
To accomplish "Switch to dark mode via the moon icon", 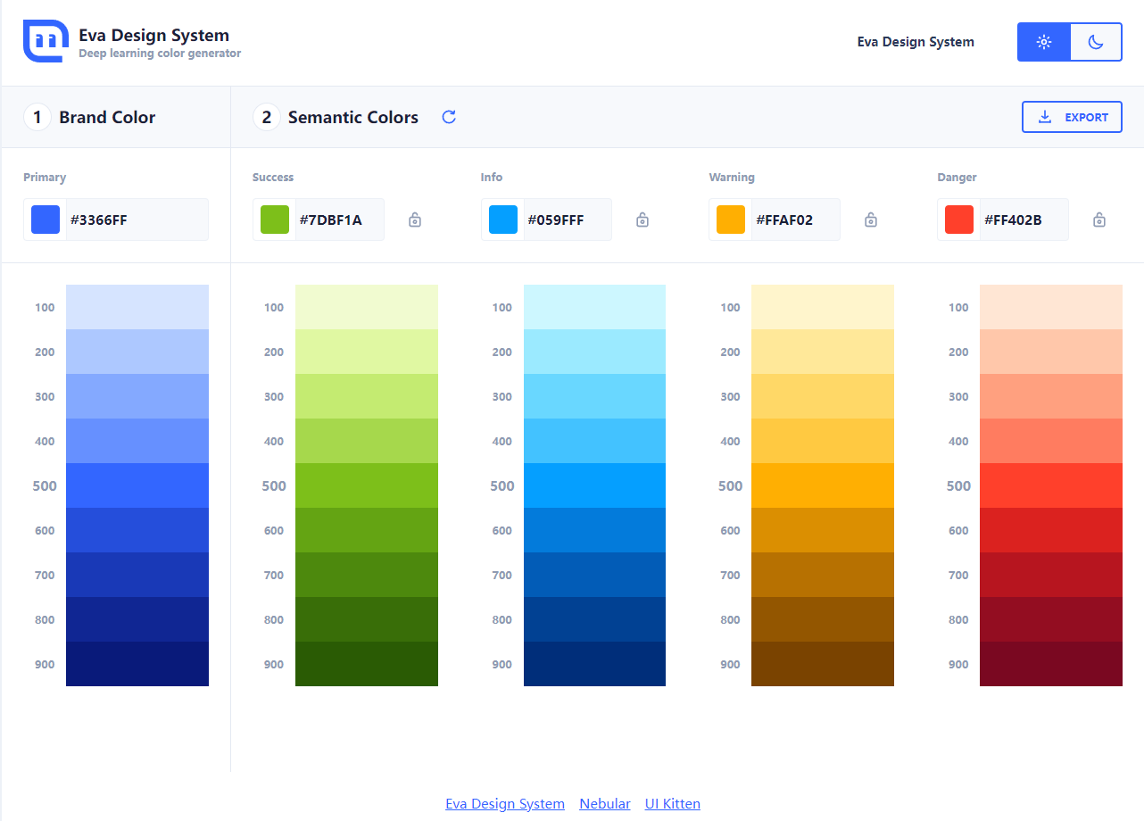I will click(x=1096, y=41).
